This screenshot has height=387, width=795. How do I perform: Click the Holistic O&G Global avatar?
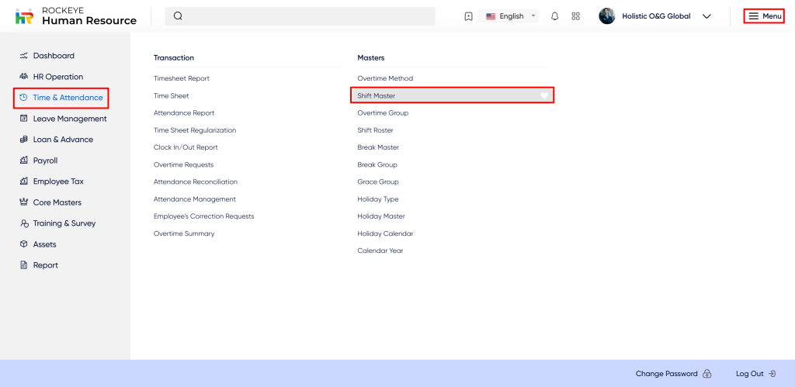(x=607, y=16)
